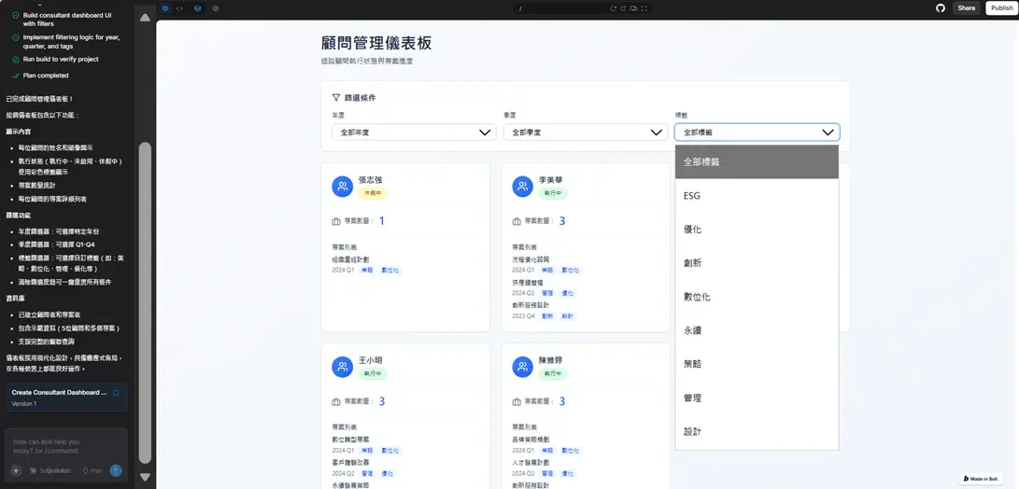Screen dimensions: 1019x489
Task: Click 客戶體驗改善 project in 王小明 card
Action: click(x=350, y=463)
